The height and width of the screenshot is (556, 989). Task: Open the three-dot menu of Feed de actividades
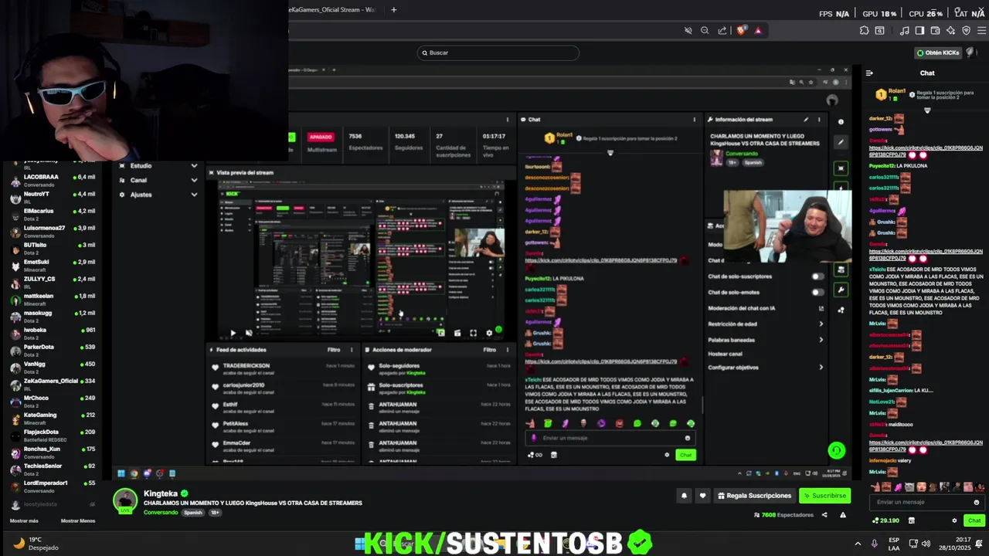pos(352,350)
